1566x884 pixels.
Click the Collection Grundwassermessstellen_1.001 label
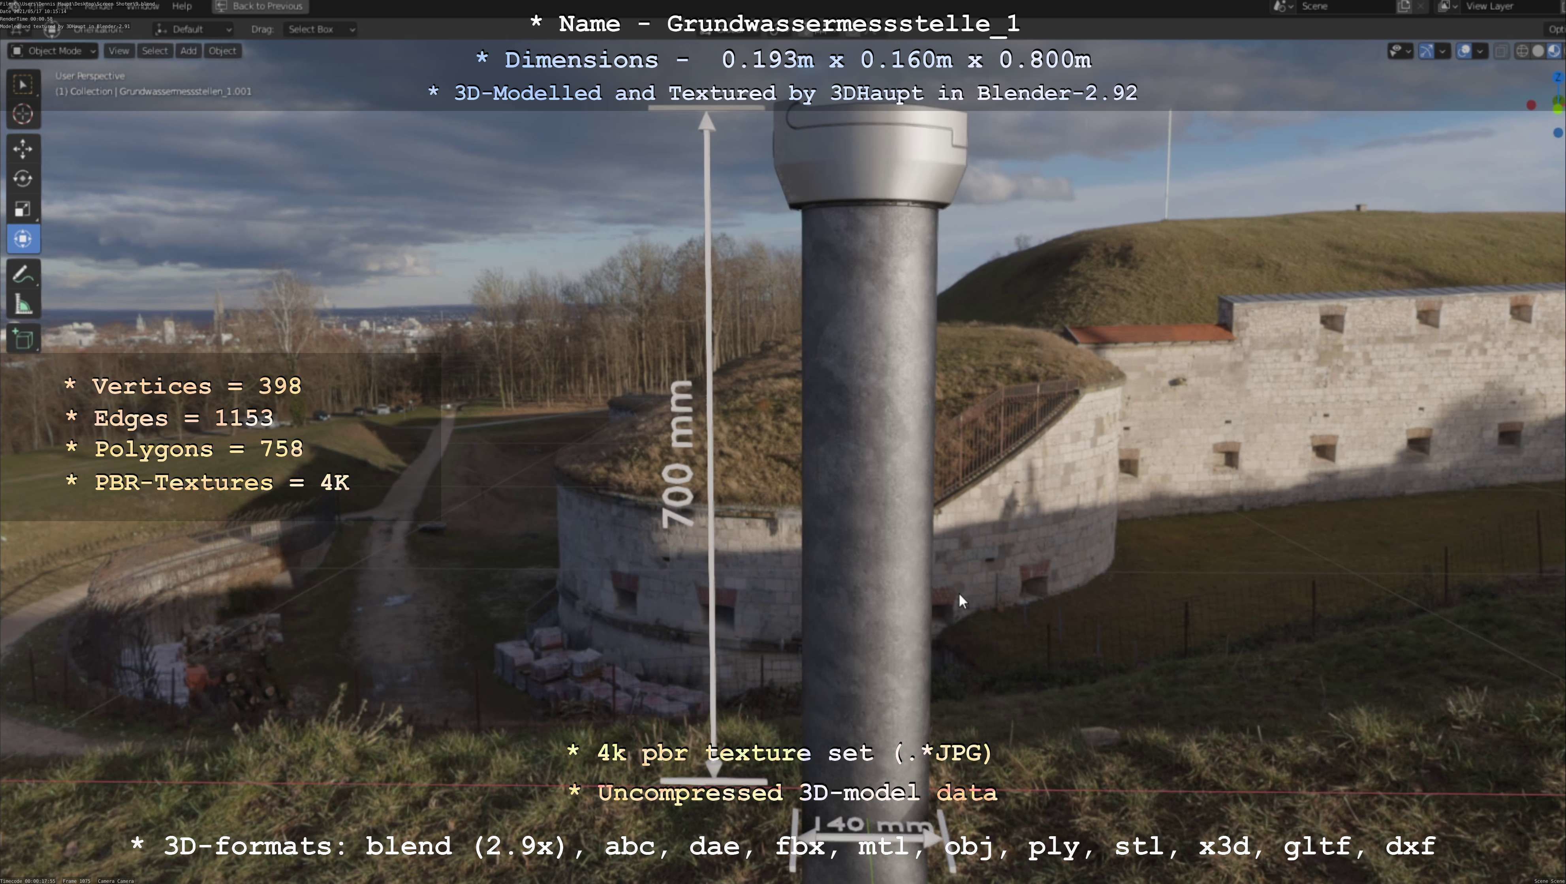[x=153, y=92]
